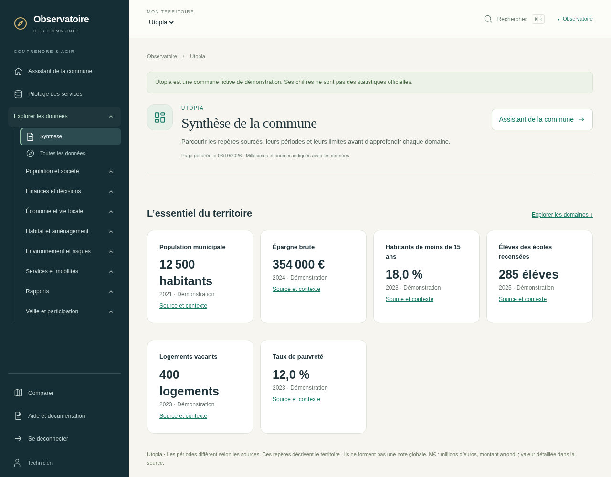
Task: Expand the Économie et vie locale group
Action: (x=70, y=211)
